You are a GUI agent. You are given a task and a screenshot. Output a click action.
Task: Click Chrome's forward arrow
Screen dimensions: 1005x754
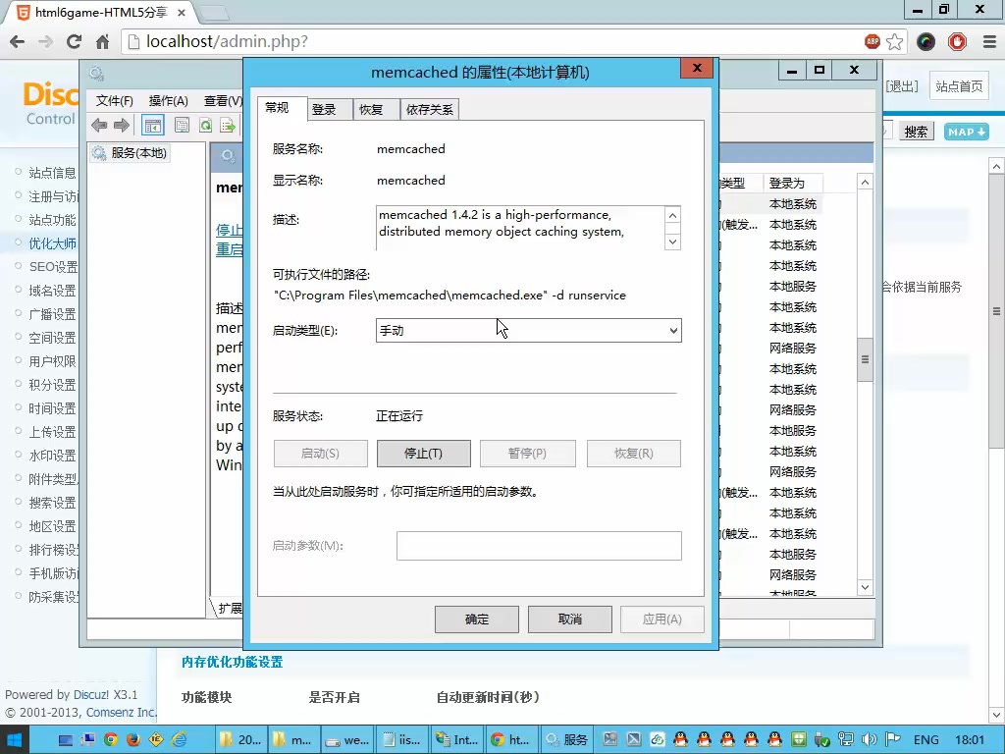tap(45, 41)
